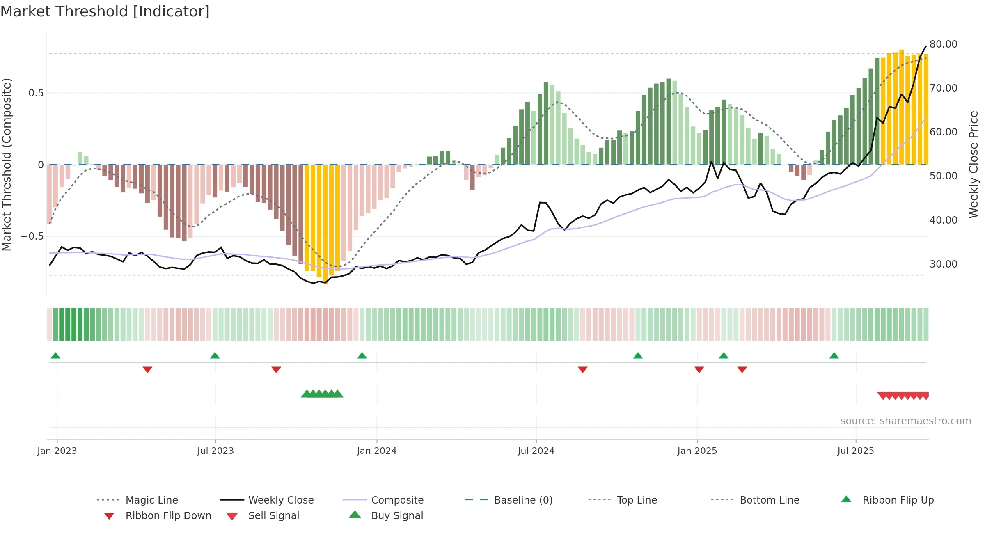985x554 pixels.
Task: Click the 80.00 price axis tick
Action: coord(944,44)
